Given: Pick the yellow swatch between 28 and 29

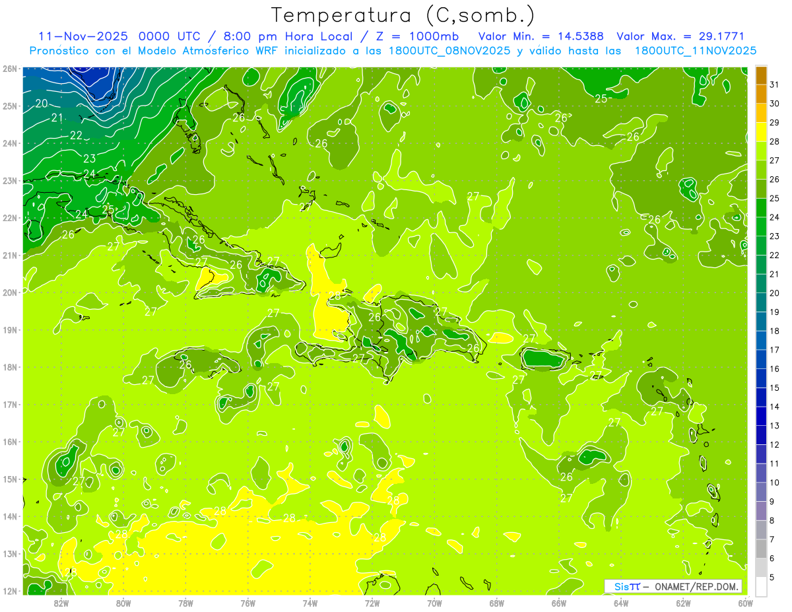Looking at the screenshot, I should pyautogui.click(x=762, y=132).
